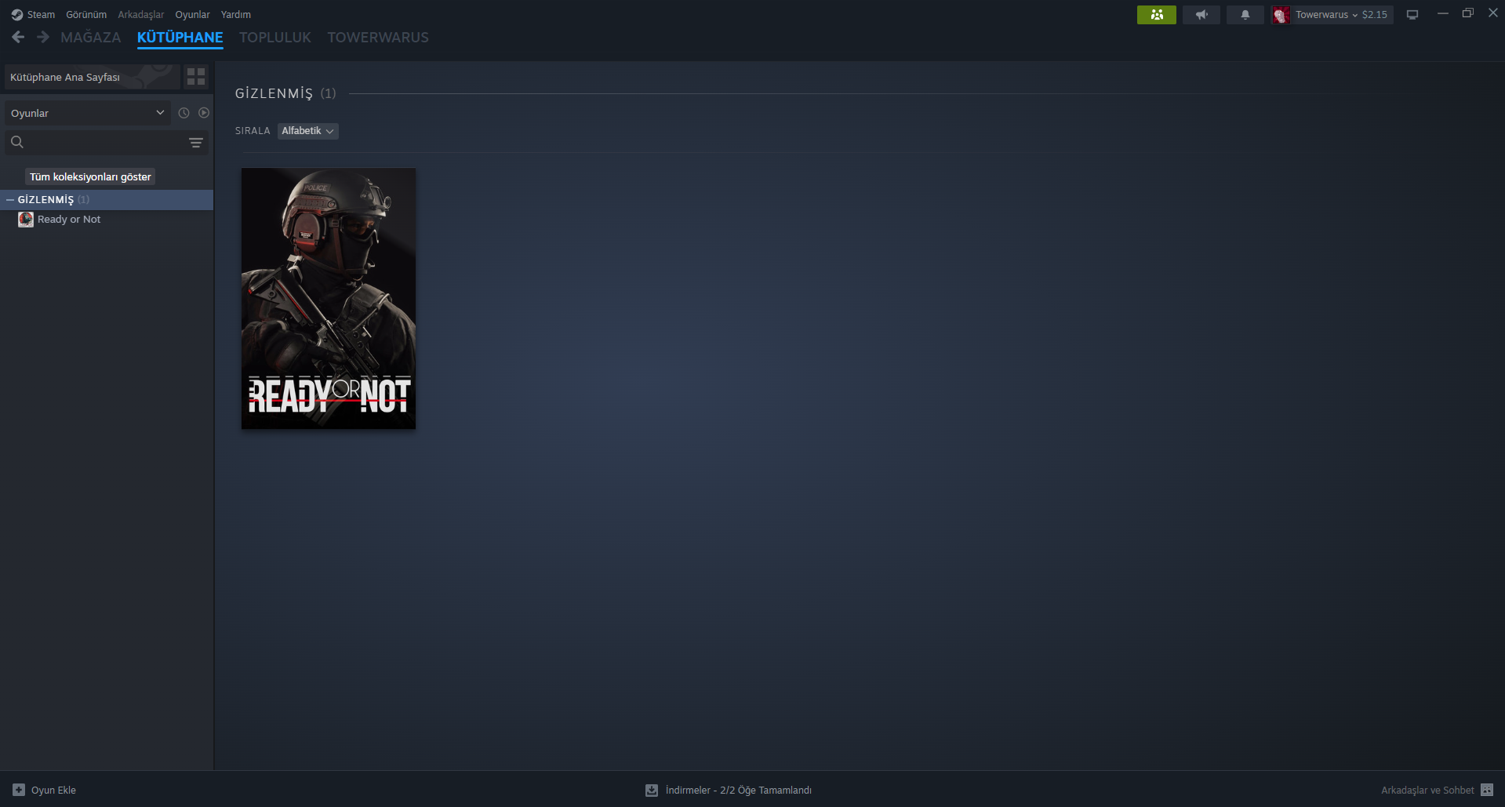1505x807 pixels.
Task: Click the Ready or Not sidebar game icon
Action: (x=26, y=220)
